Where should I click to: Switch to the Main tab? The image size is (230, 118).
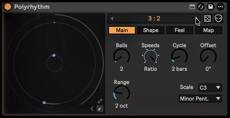pos(122,30)
